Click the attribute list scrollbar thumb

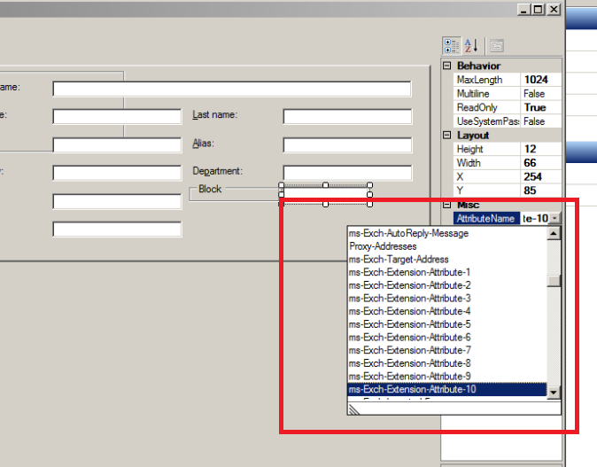[x=554, y=280]
